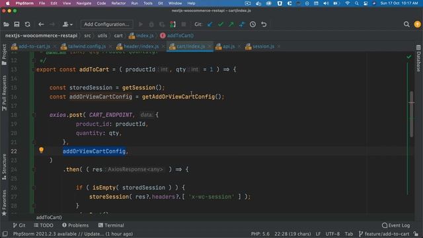Viewport: 423px width, 238px height.
Task: Collapse the addToCart function fold on line 13
Action: 34,69
